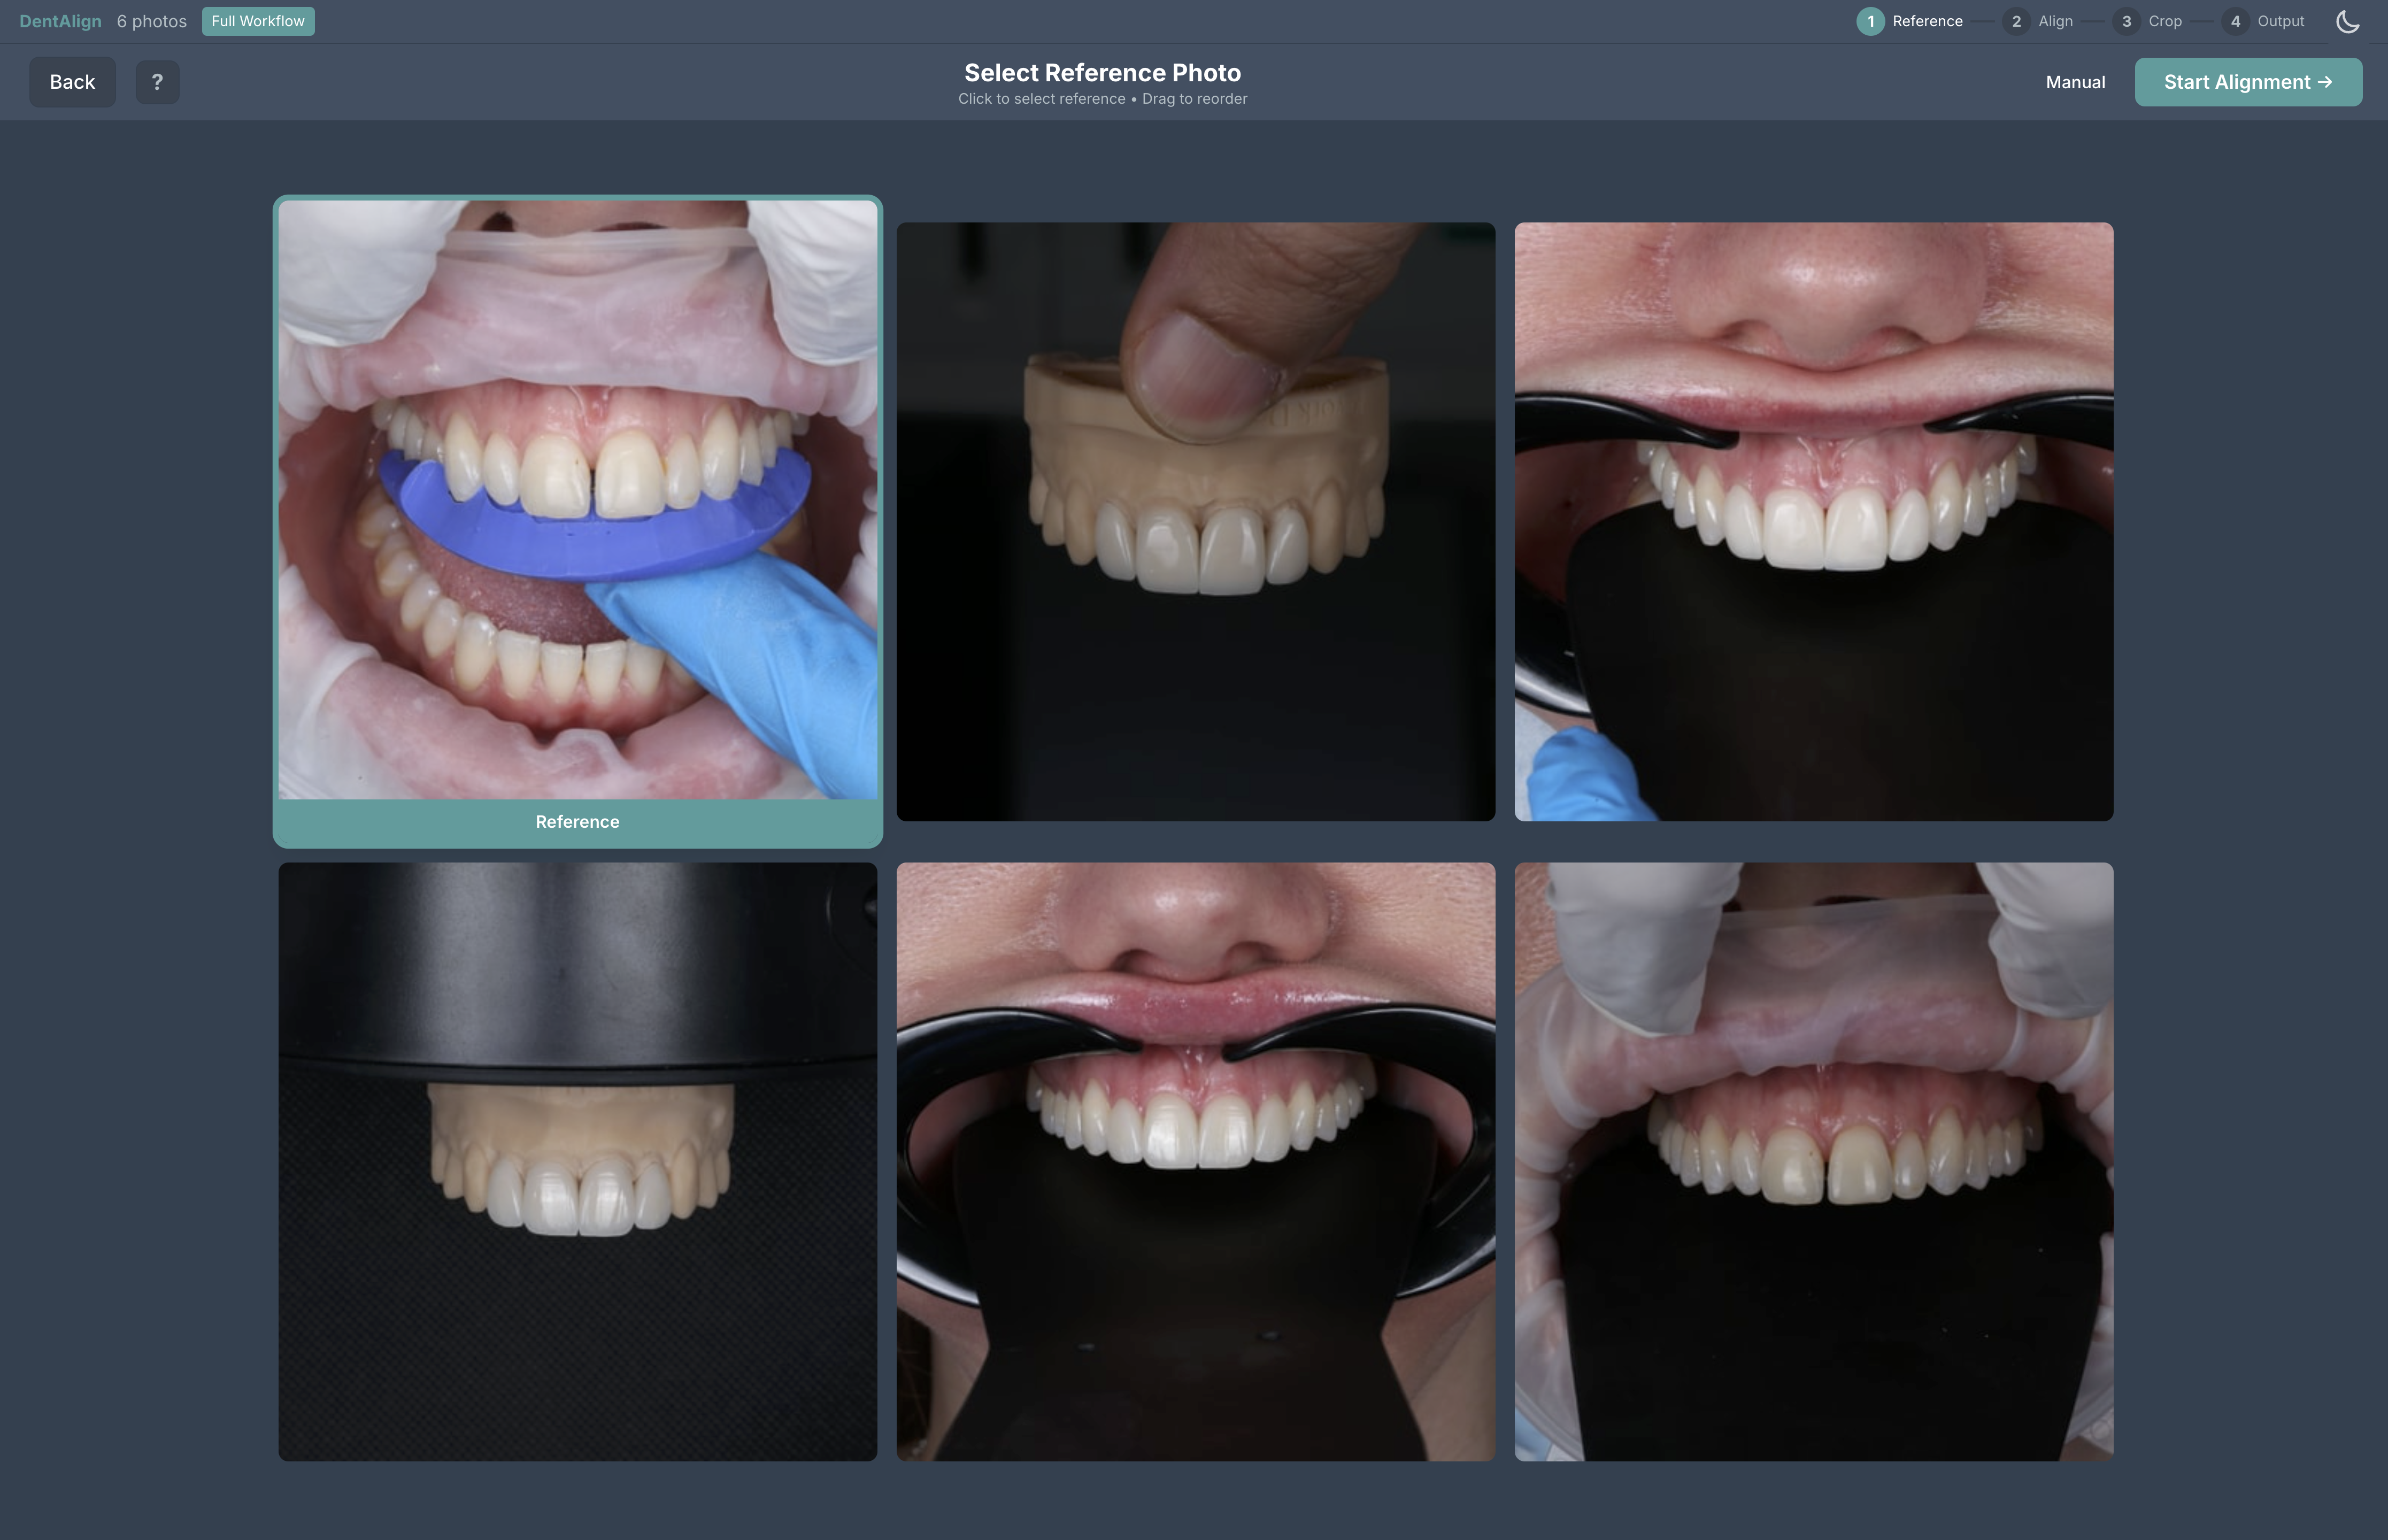
Task: Toggle dark mode with the moon icon
Action: (2347, 21)
